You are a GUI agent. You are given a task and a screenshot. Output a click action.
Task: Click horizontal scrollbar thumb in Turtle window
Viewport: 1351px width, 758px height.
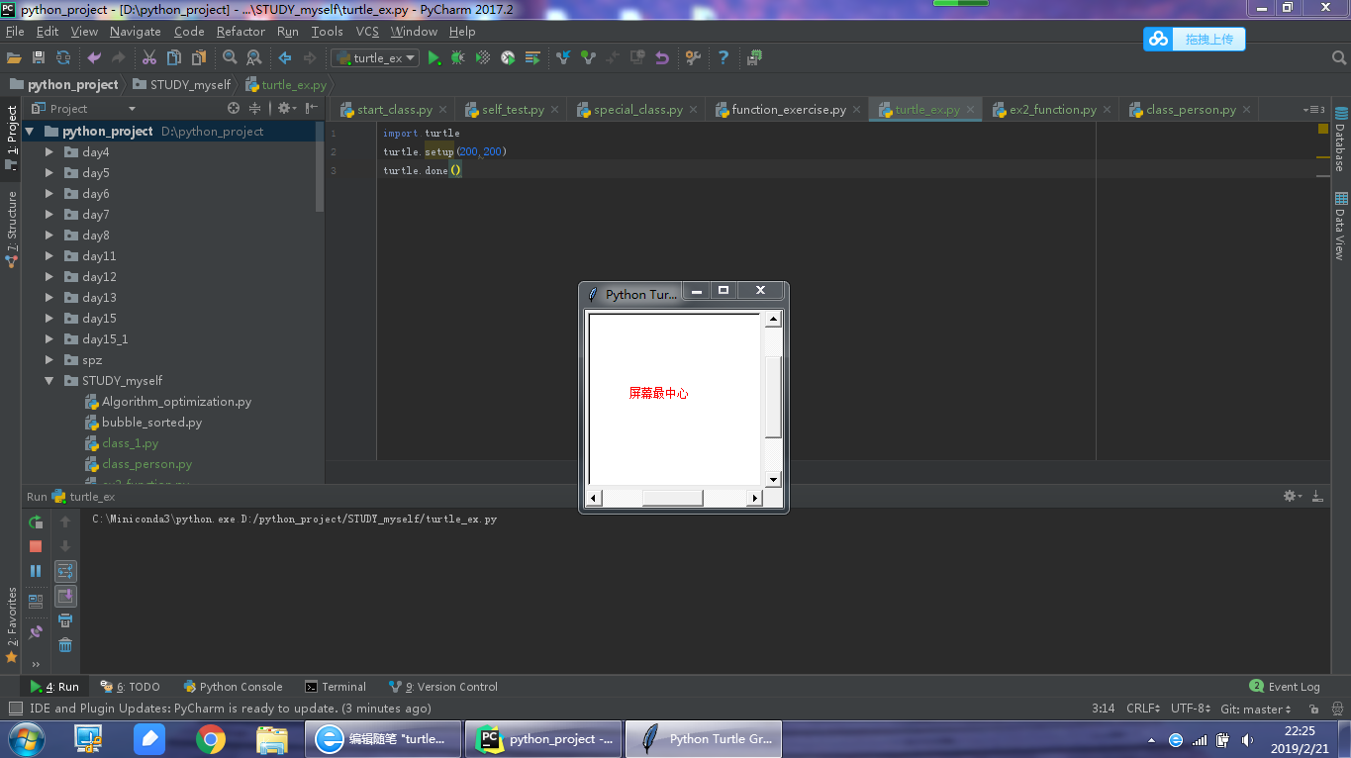click(672, 498)
